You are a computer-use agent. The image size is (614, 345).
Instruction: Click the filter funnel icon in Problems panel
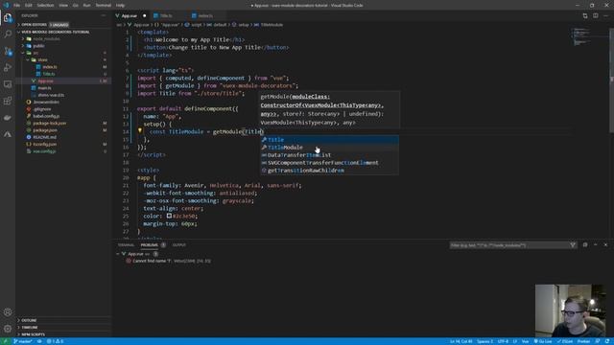click(573, 245)
